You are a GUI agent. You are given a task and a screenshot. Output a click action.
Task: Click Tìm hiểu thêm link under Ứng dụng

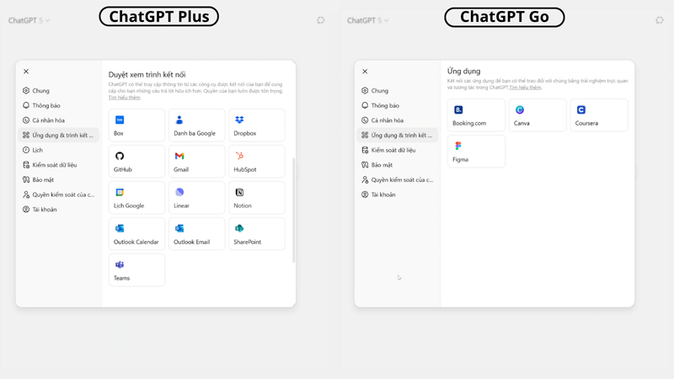coord(525,88)
